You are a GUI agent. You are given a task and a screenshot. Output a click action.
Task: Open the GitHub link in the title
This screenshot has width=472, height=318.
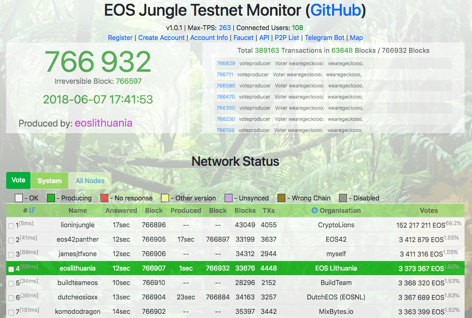click(x=336, y=10)
